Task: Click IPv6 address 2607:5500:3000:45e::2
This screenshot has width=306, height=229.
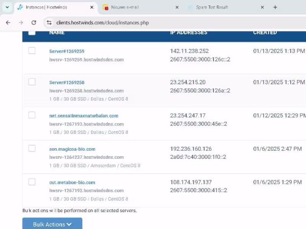Action: [x=199, y=124]
